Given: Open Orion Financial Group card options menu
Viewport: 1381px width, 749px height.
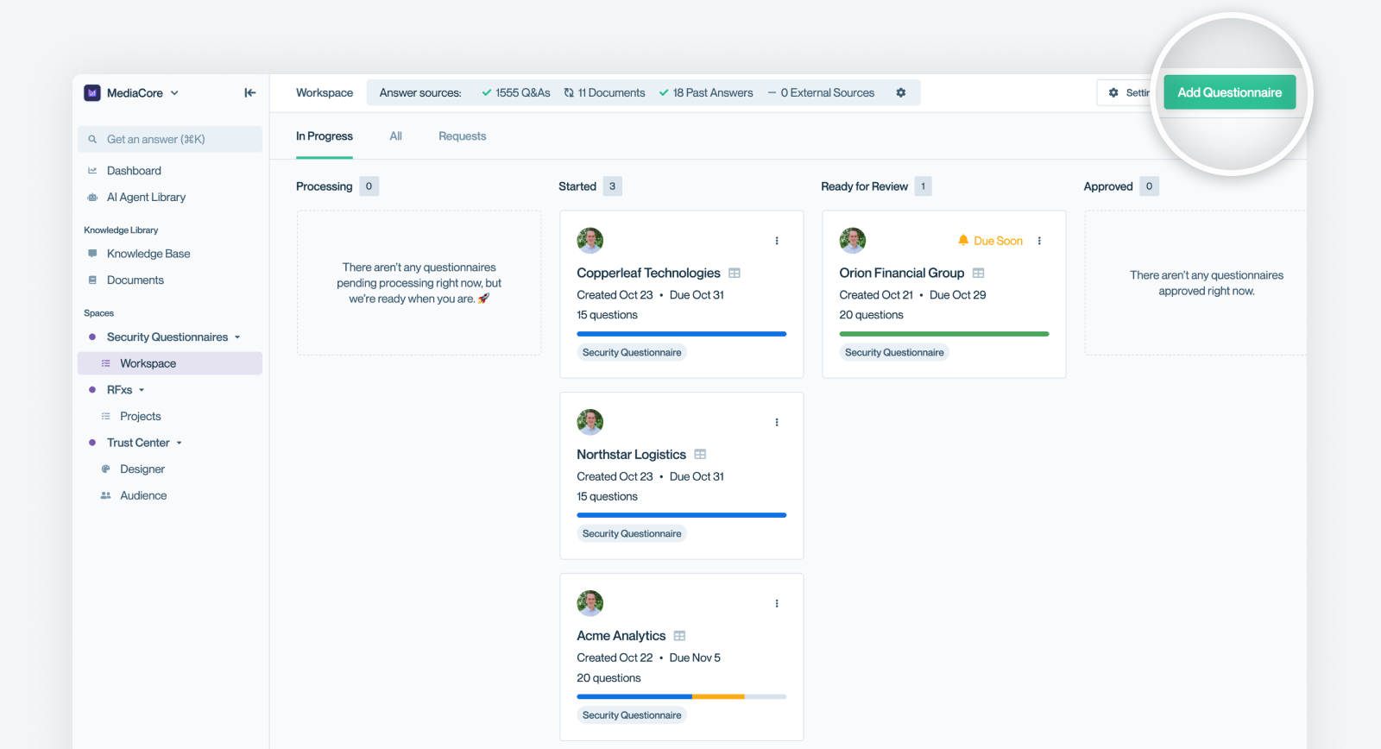Looking at the screenshot, I should pos(1039,241).
